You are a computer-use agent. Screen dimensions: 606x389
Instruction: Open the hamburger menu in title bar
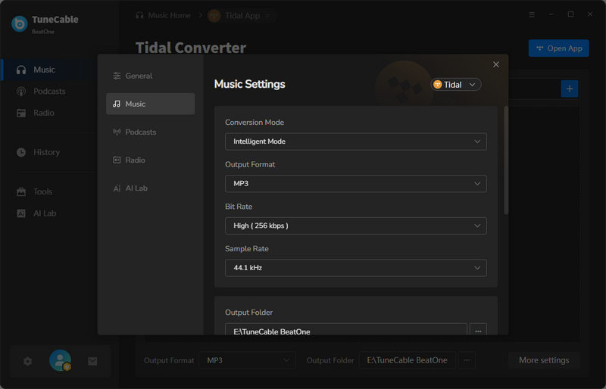(x=532, y=14)
